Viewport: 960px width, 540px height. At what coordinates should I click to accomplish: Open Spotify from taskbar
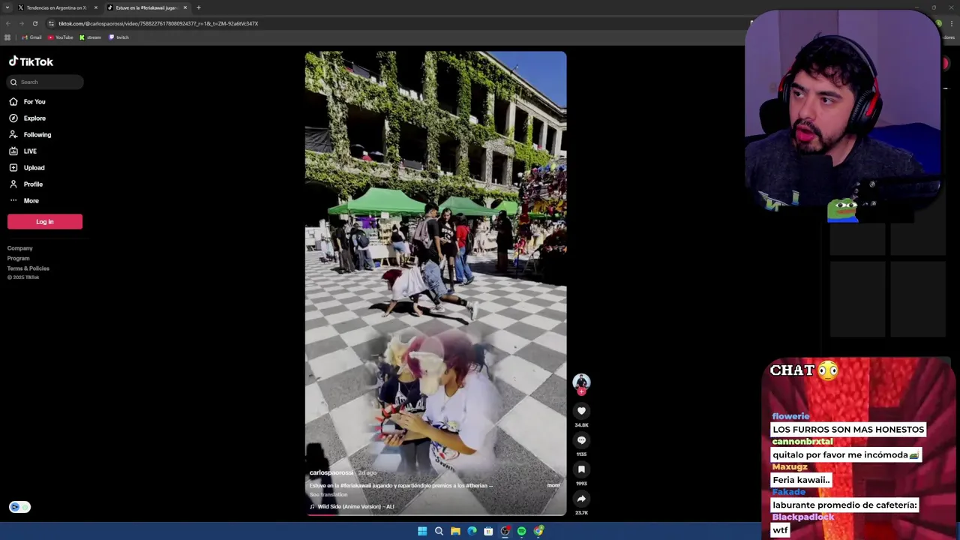(x=521, y=531)
